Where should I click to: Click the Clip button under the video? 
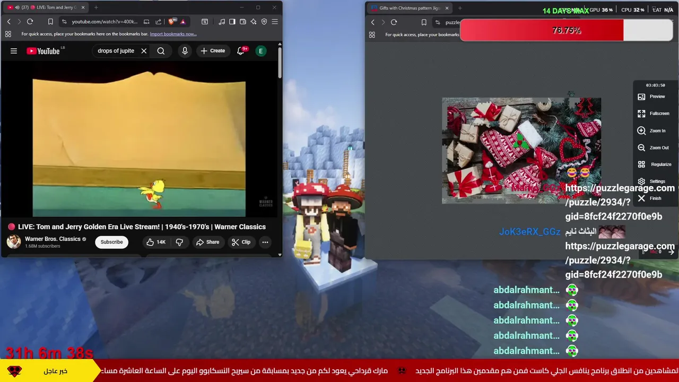241,242
